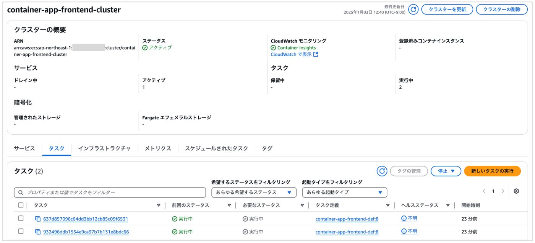
Task: Sort by the ヘルスステータス column
Action: click(x=448, y=205)
